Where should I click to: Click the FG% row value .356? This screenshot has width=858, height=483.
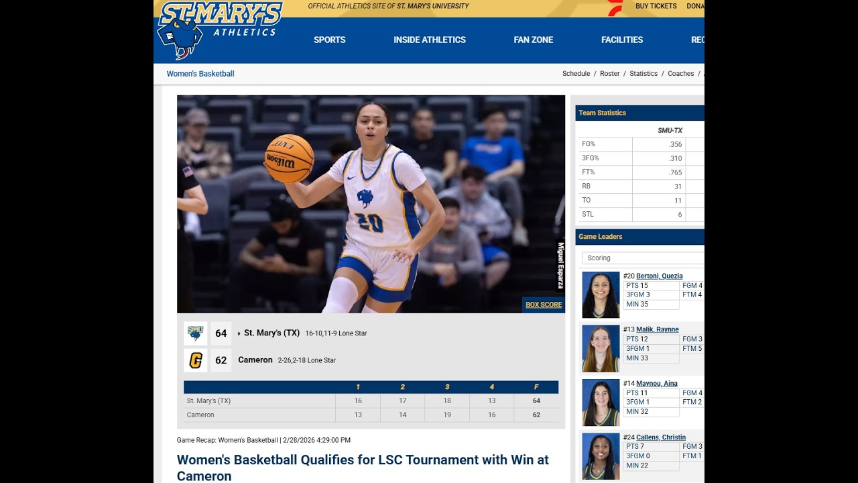675,144
